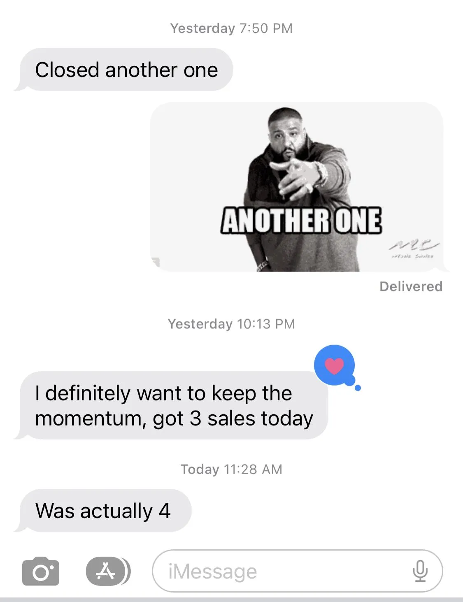
Task: Tap the Yesterday 10:13 PM timestamp
Action: tap(231, 324)
